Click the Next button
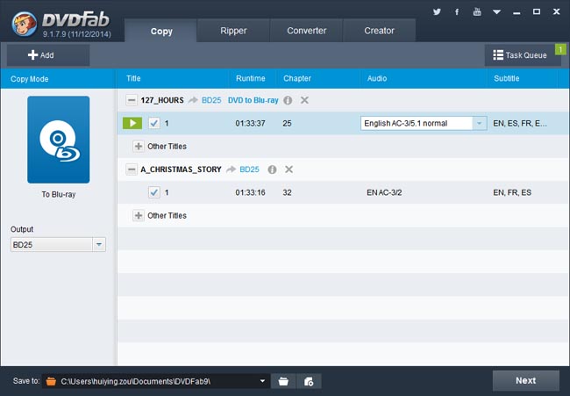570x396 pixels. pos(525,381)
